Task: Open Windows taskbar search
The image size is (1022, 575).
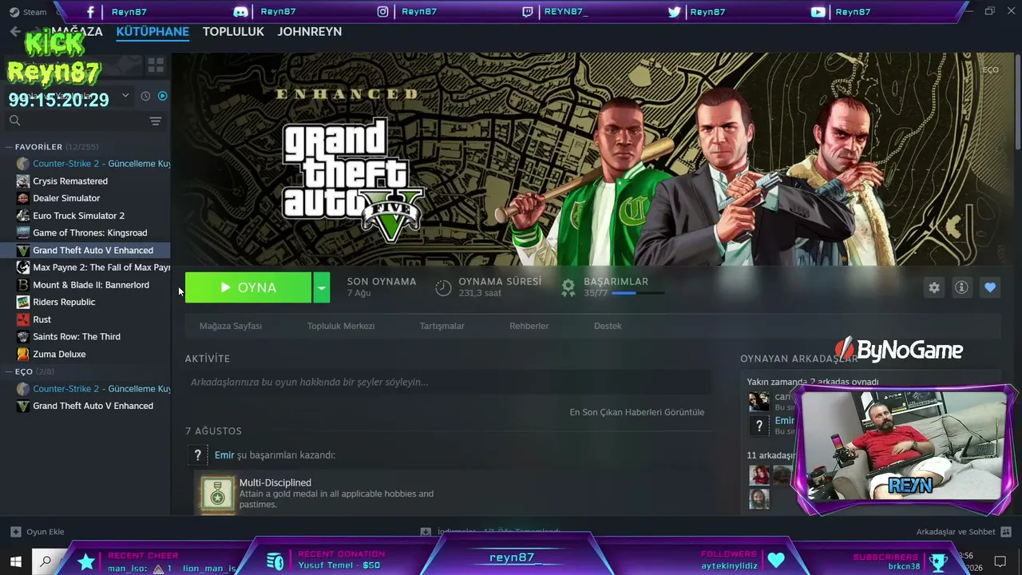Action: (x=46, y=561)
